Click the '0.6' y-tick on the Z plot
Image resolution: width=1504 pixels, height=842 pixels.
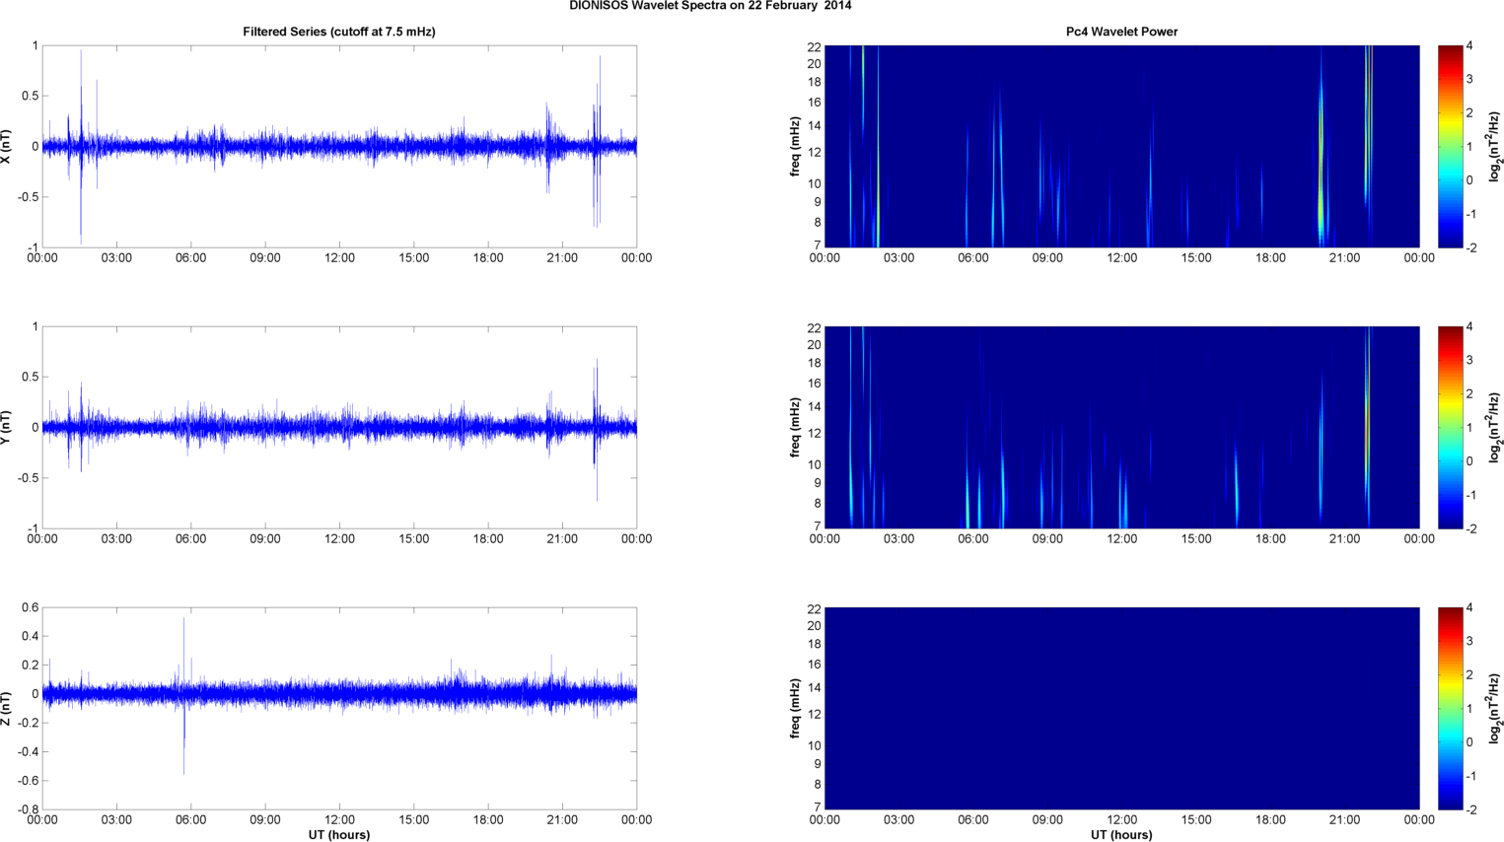[x=29, y=607]
